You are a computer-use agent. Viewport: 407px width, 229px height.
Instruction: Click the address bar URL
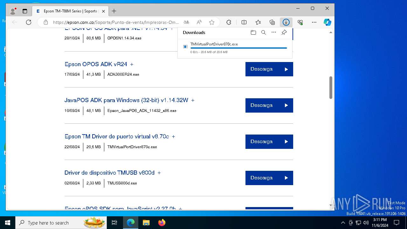[x=116, y=22]
